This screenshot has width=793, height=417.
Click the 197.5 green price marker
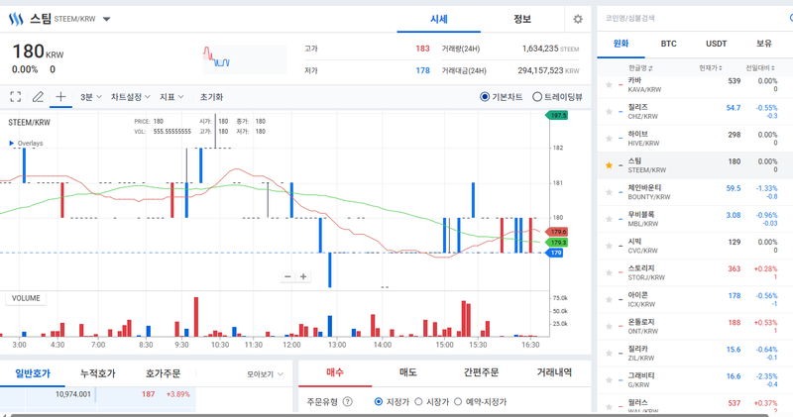pyautogui.click(x=557, y=116)
